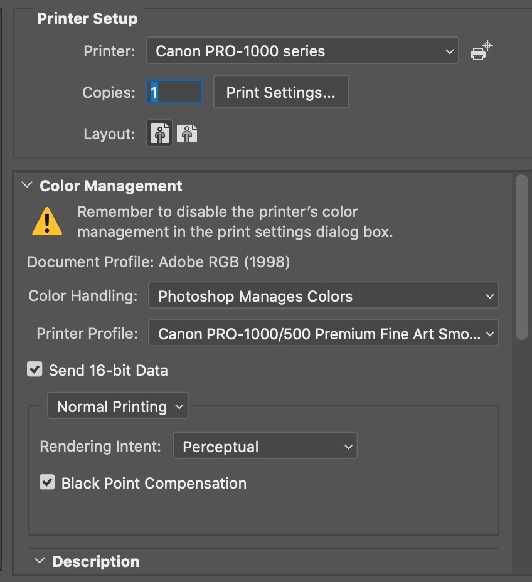Click Document Profile: Adobe RGB (1998) text

coord(159,262)
